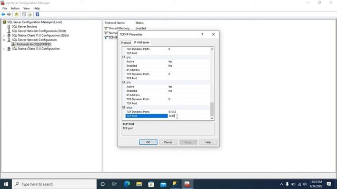
Task: Click the scrollbar up arrow in property grid
Action: click(x=212, y=49)
